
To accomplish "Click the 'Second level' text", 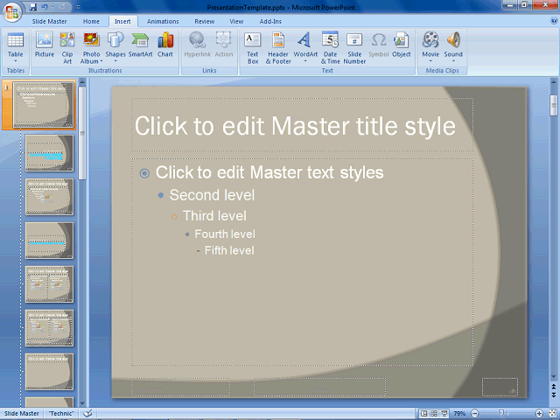I will [212, 195].
